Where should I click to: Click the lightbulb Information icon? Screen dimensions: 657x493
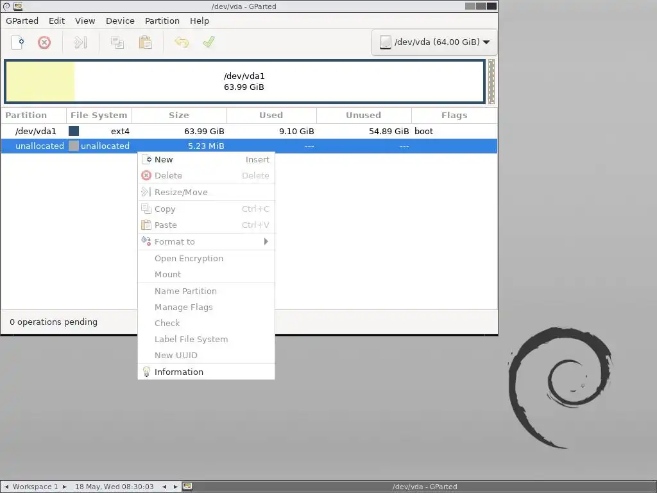146,372
